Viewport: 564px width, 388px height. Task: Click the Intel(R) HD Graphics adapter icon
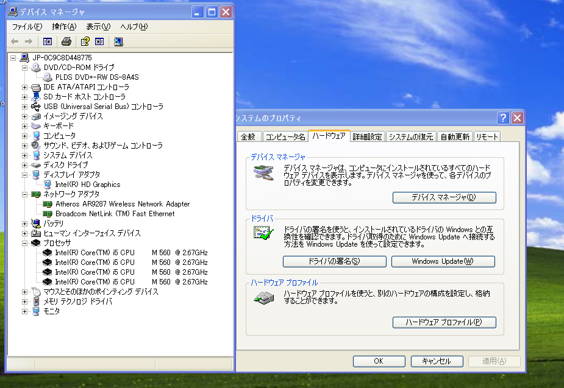point(47,185)
